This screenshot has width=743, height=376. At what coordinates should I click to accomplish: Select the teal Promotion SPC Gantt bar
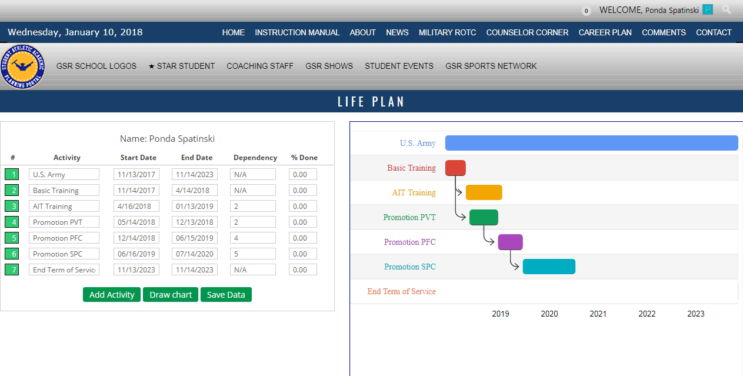549,267
